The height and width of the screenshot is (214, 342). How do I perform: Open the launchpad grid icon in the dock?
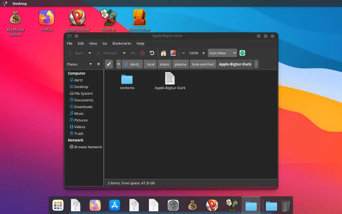click(58, 205)
